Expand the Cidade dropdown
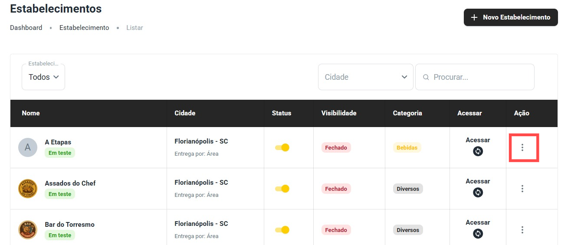 pyautogui.click(x=365, y=77)
